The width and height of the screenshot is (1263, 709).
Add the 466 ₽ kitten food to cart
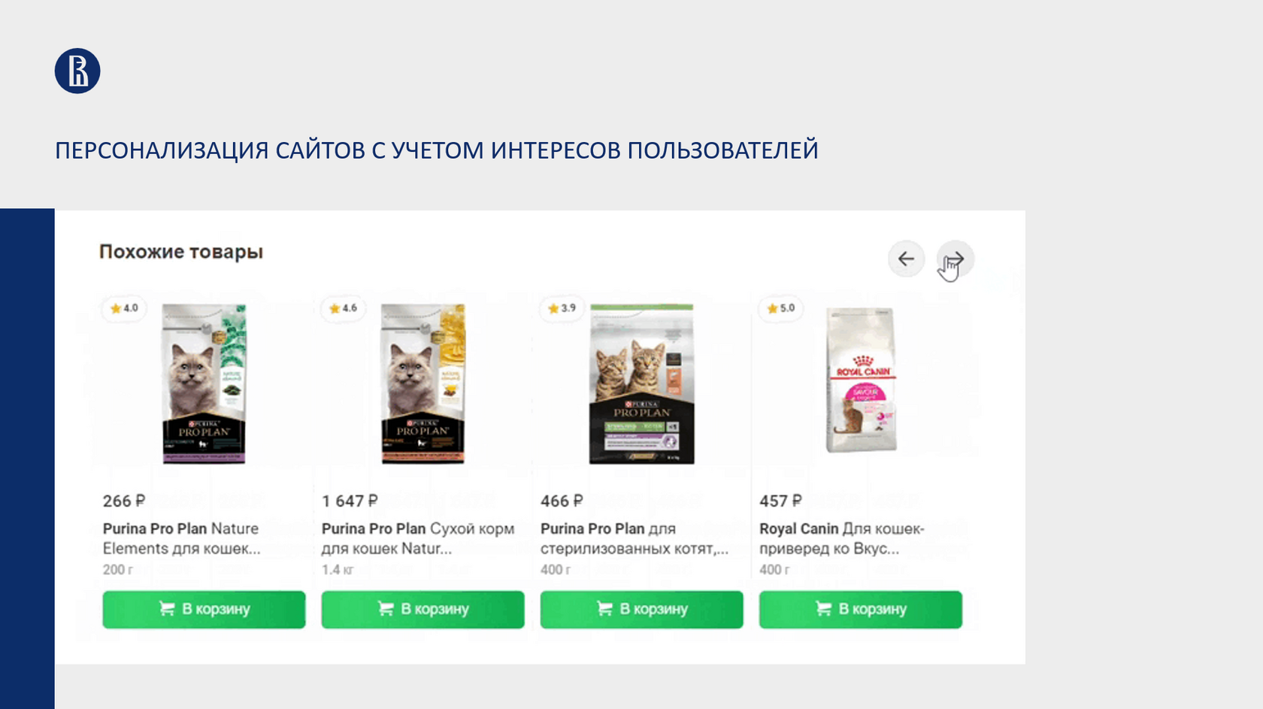click(x=641, y=609)
